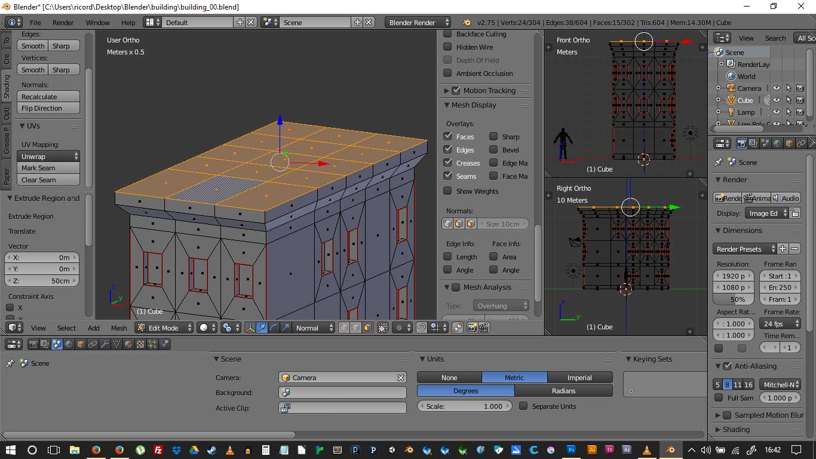Open the Unwrap UV mapping dropdown
Screen dimensions: 816x459
[x=50, y=156]
